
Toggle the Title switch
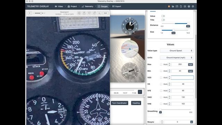(163, 20)
